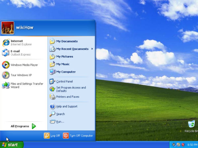Select the Help and Support label
The width and height of the screenshot is (198, 148).
[x=67, y=106]
